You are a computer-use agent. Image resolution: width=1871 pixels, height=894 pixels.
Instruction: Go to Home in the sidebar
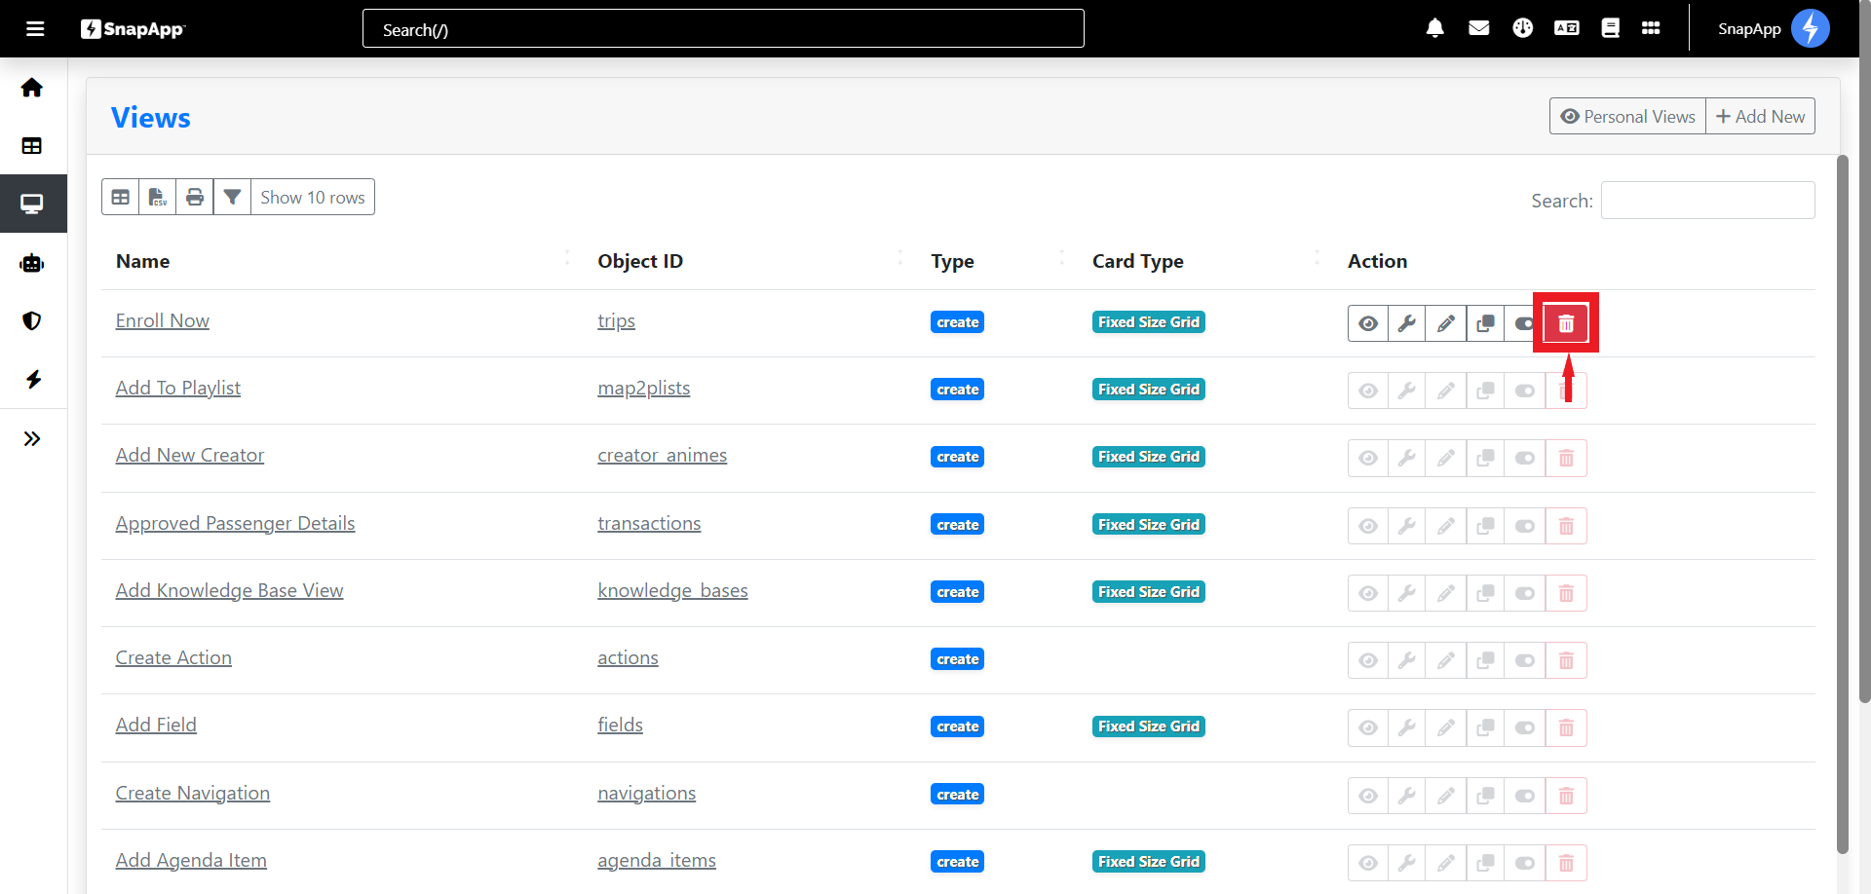32,88
